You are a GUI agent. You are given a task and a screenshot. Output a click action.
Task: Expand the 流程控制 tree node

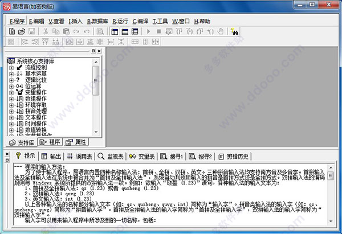(11, 68)
